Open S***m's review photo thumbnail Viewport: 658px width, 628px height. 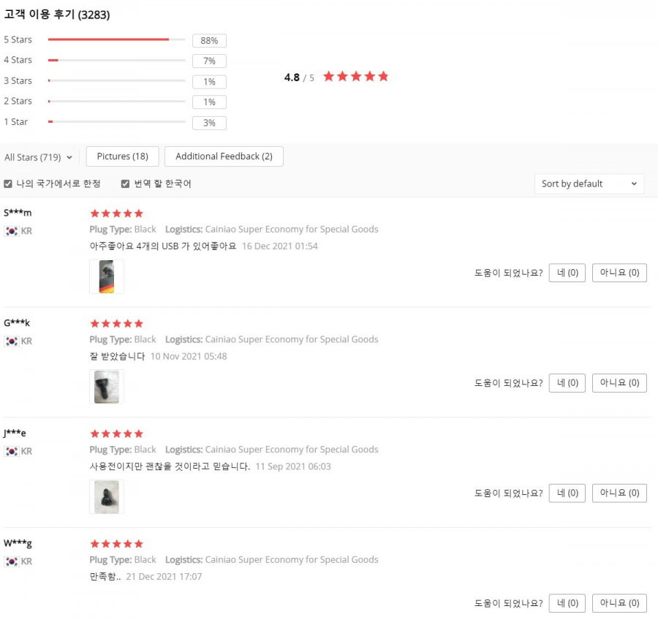coord(107,276)
